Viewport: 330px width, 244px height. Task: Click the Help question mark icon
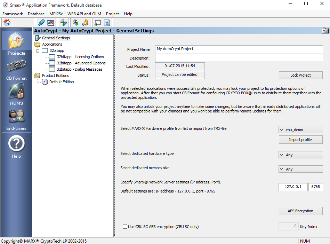[16, 146]
